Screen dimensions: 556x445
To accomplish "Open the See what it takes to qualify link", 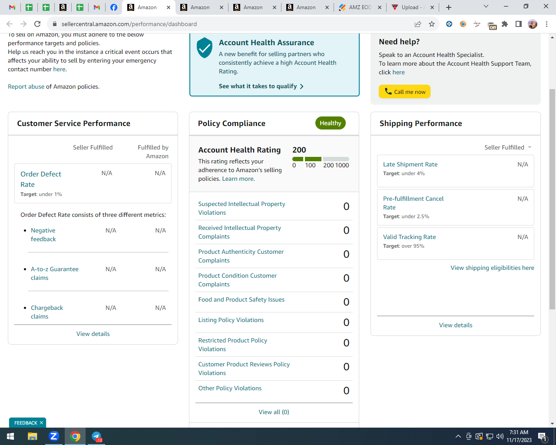I will click(x=261, y=86).
